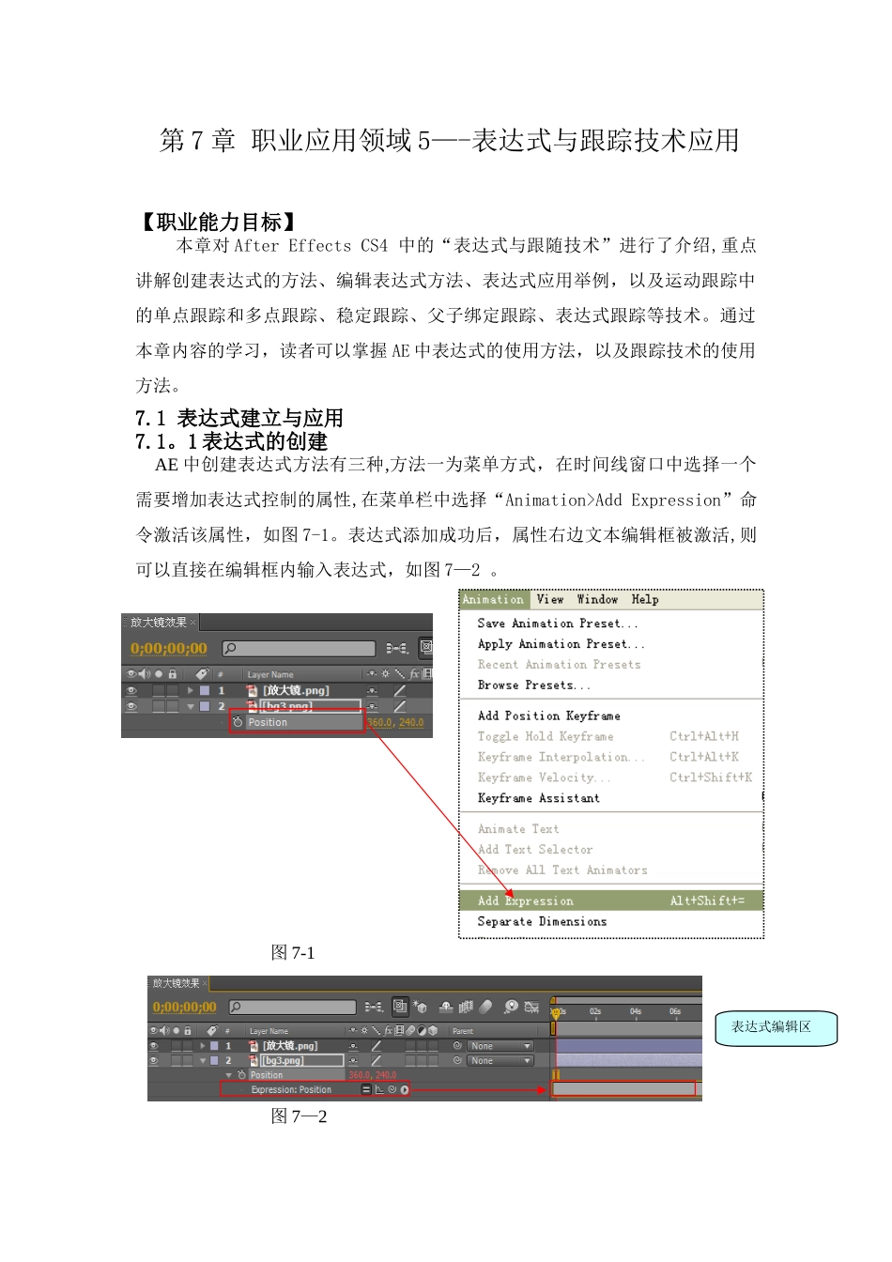Open Parent dropdown None for bg3.png layer

click(500, 1061)
